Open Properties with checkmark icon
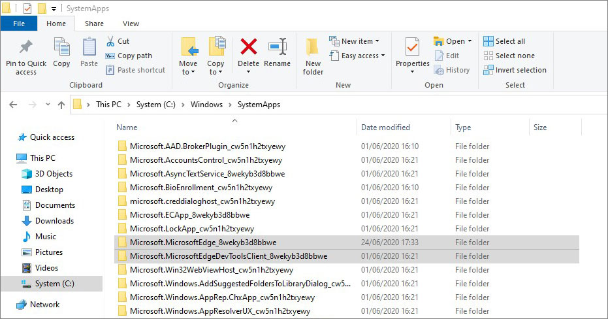608x319 pixels. (x=412, y=48)
